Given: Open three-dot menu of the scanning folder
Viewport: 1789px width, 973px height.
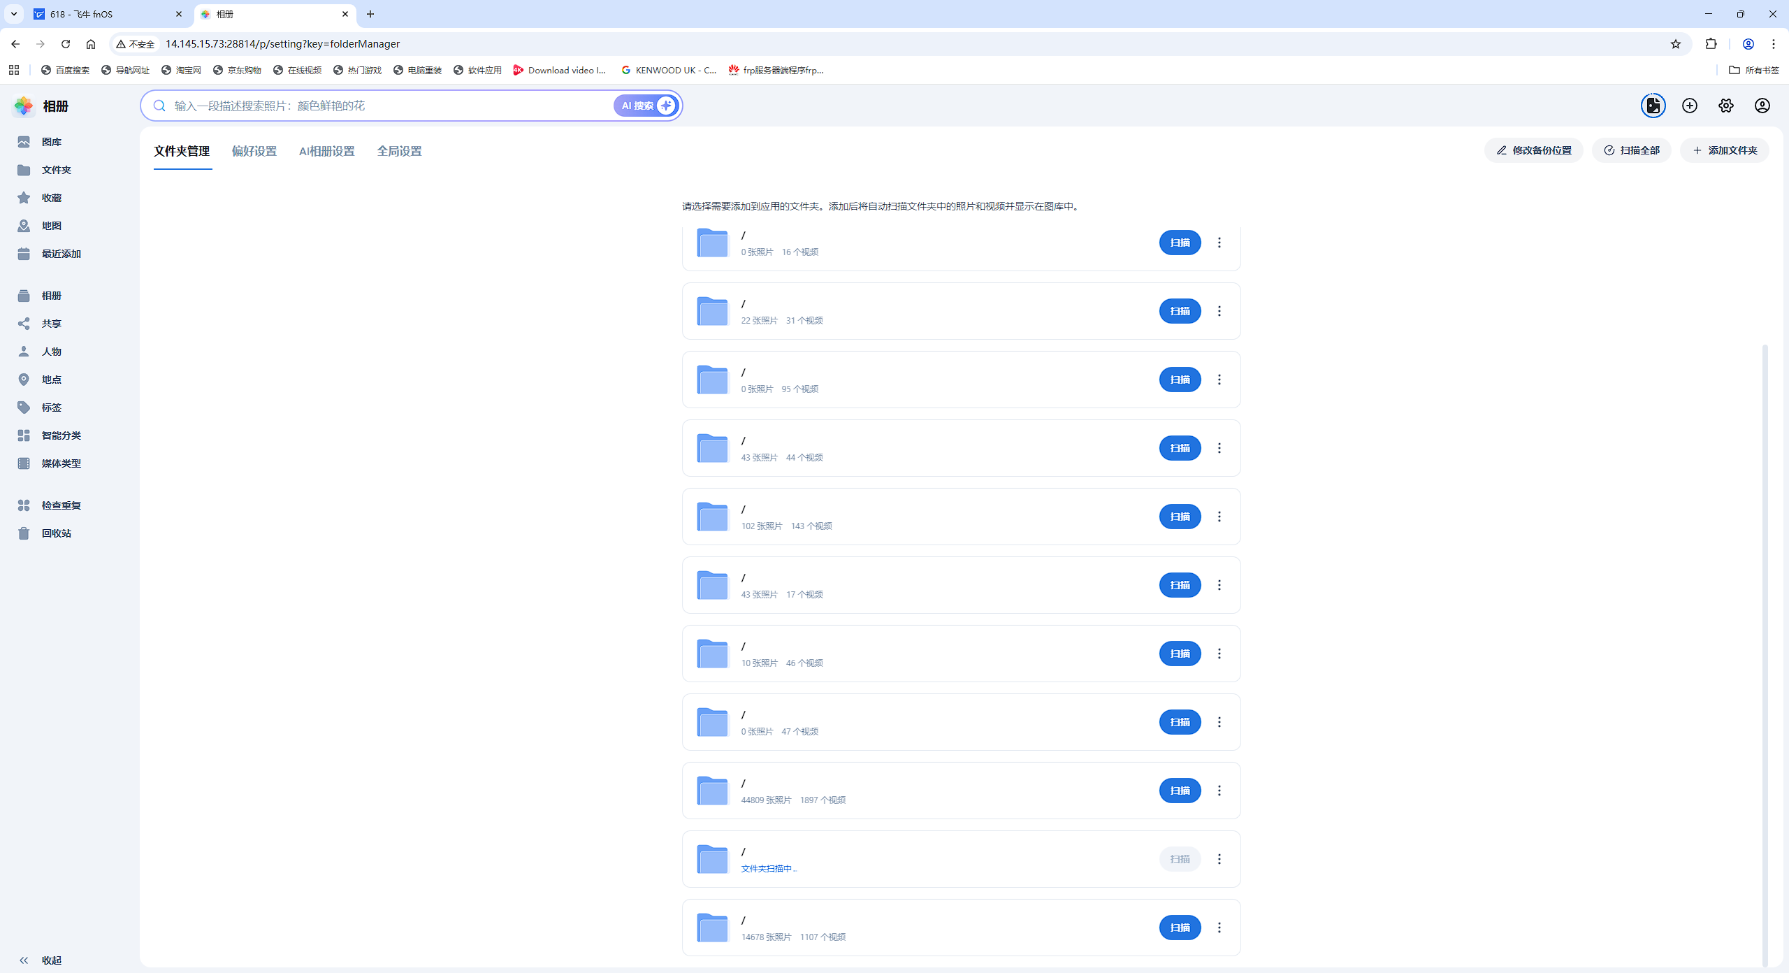Looking at the screenshot, I should click(1219, 859).
